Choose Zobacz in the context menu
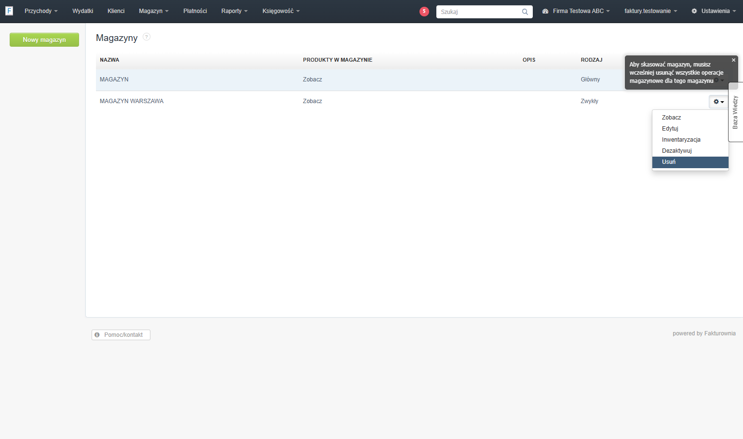Screen dimensions: 743x439 [x=690, y=118]
